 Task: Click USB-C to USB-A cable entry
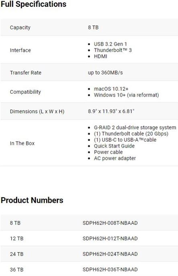(125, 140)
